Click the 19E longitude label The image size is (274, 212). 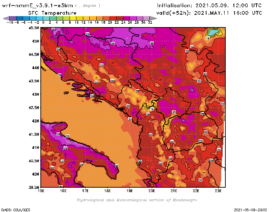129,191
